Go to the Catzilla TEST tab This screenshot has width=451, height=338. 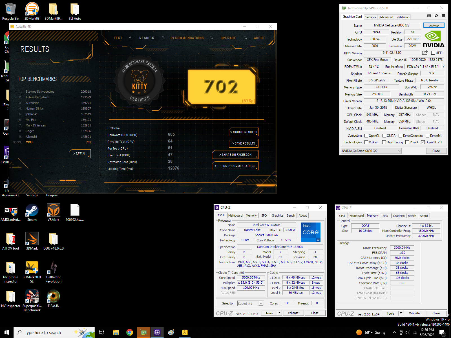pyautogui.click(x=118, y=38)
